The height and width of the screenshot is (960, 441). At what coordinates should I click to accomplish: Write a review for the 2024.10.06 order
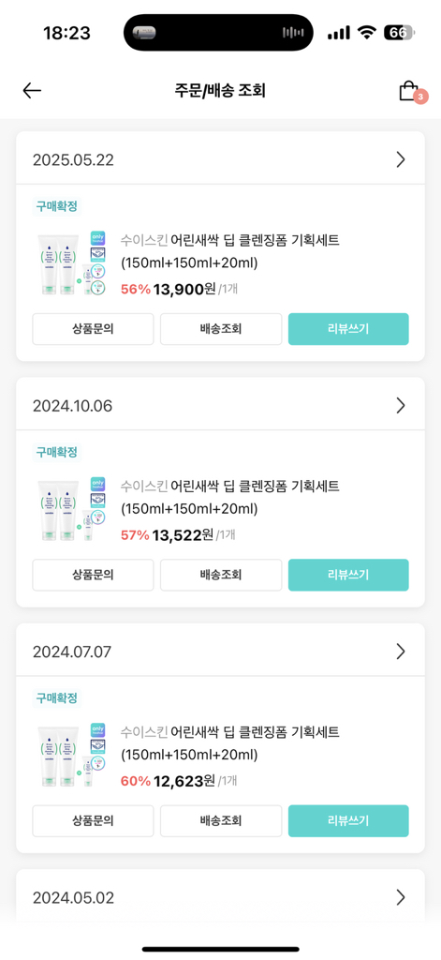pyautogui.click(x=348, y=575)
